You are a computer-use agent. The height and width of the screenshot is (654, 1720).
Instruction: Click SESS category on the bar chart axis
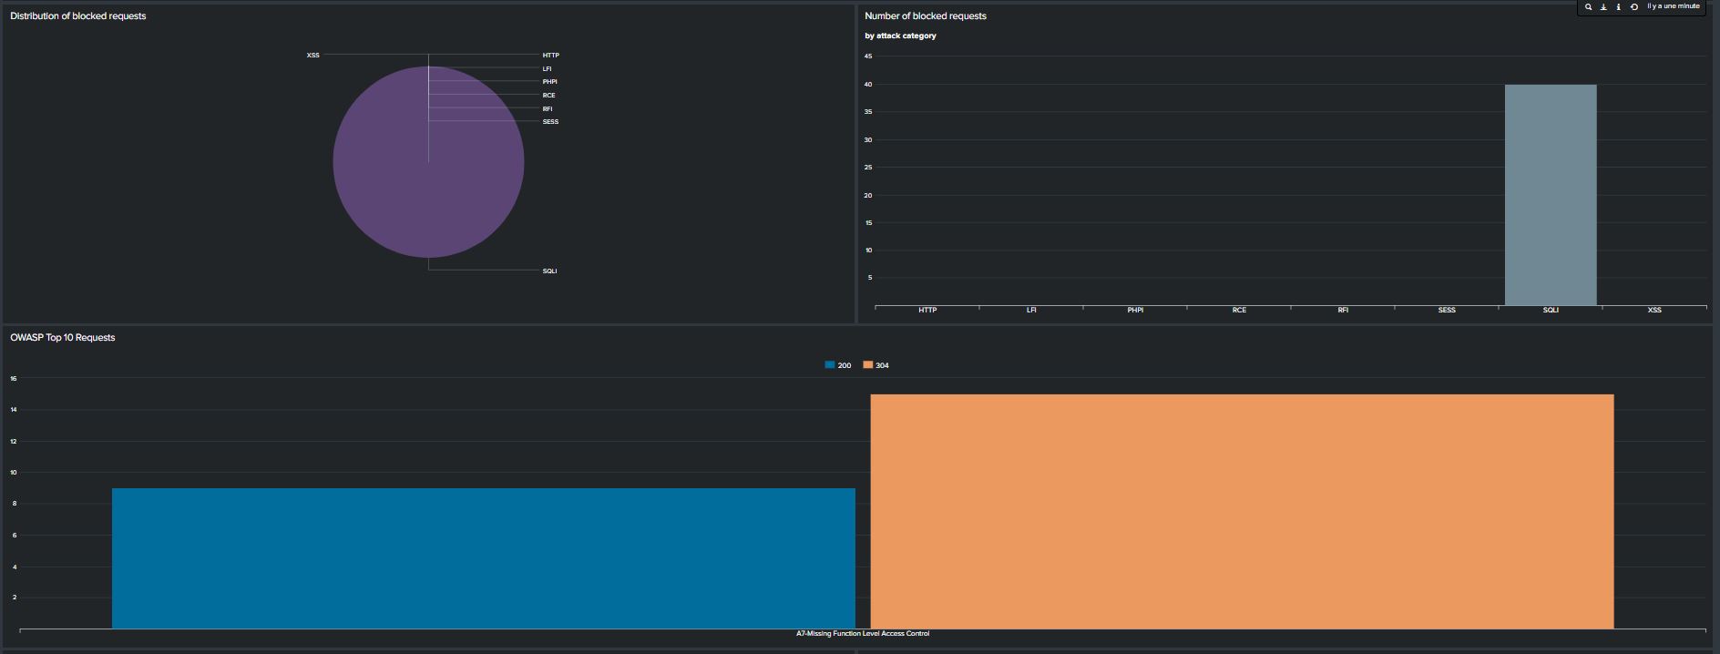tap(1447, 311)
